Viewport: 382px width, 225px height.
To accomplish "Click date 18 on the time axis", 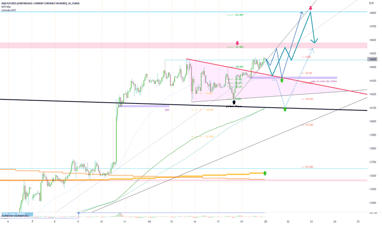I will click(241, 222).
